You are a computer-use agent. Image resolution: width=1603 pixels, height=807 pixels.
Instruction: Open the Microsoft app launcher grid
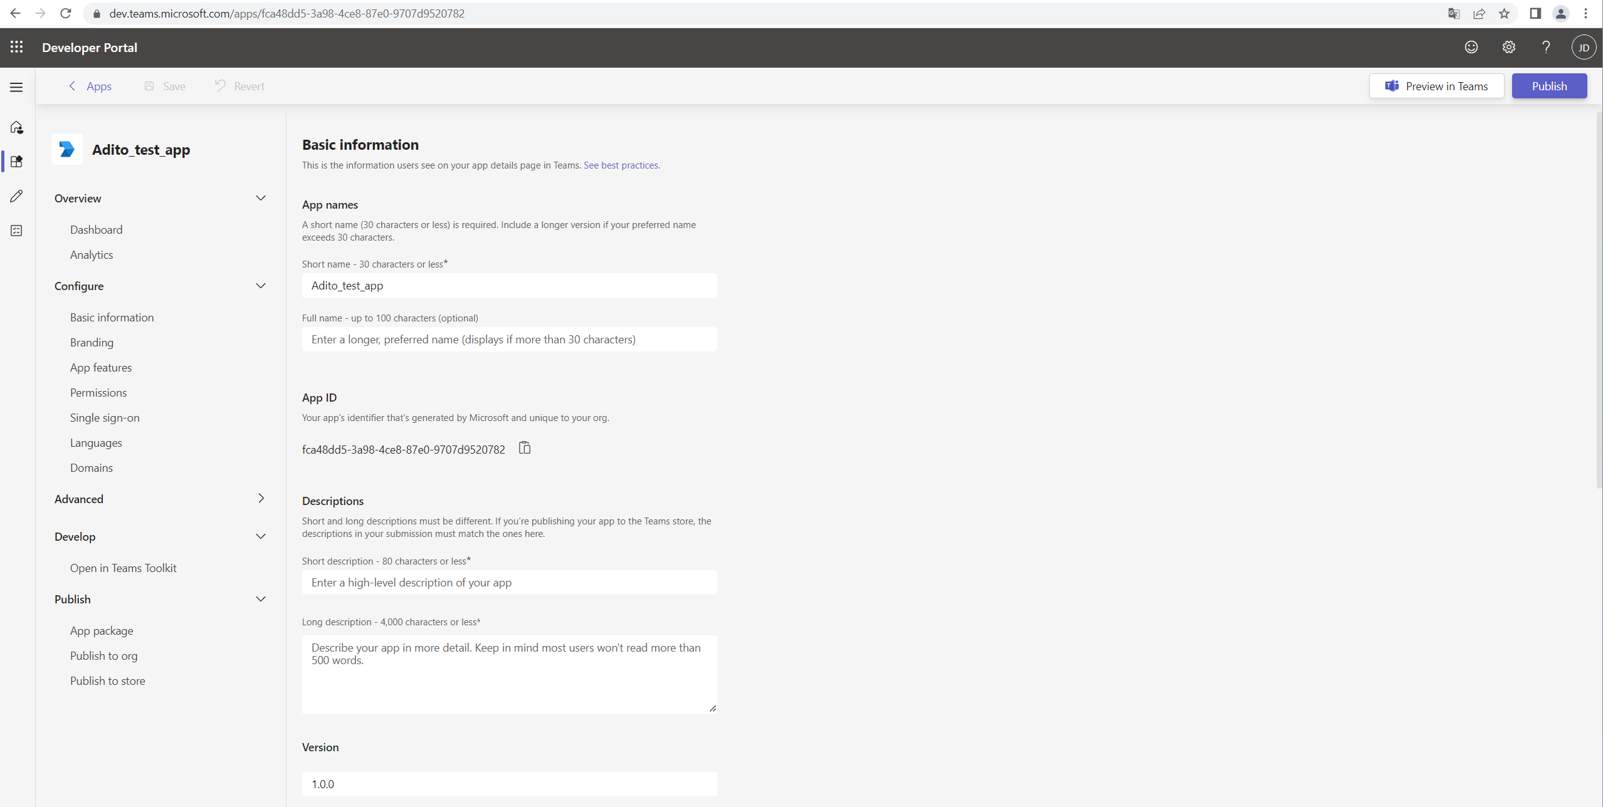(x=17, y=47)
